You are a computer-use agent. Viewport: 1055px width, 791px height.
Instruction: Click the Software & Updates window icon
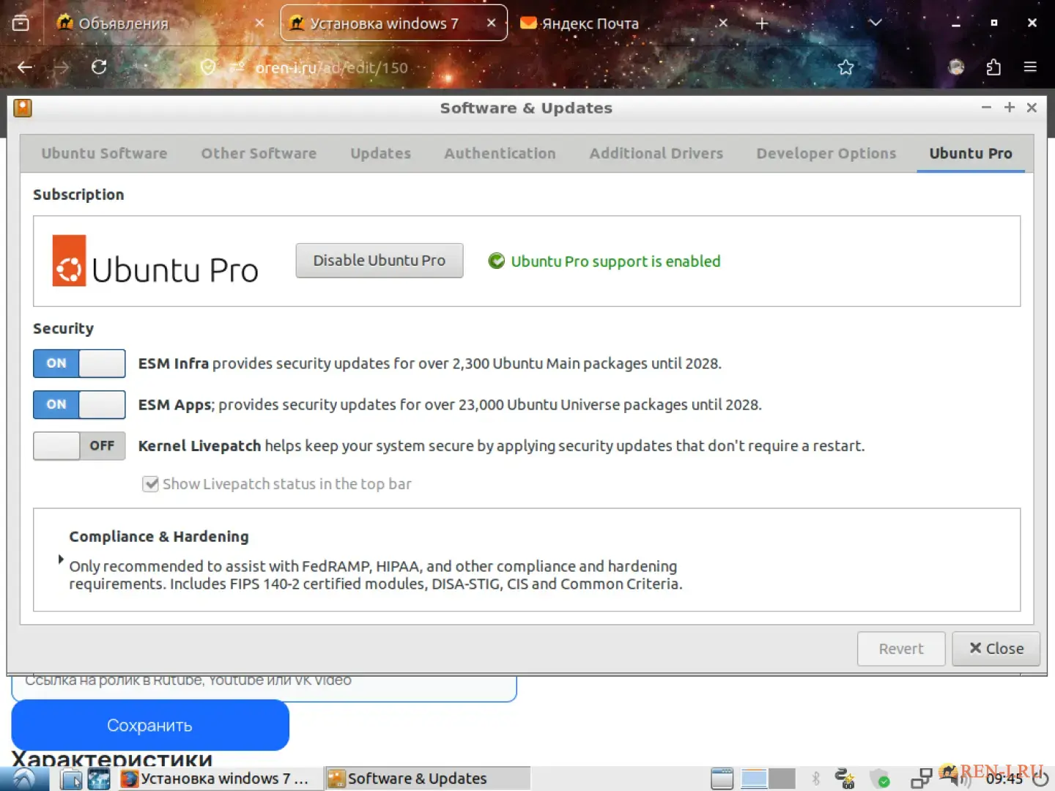pyautogui.click(x=23, y=108)
